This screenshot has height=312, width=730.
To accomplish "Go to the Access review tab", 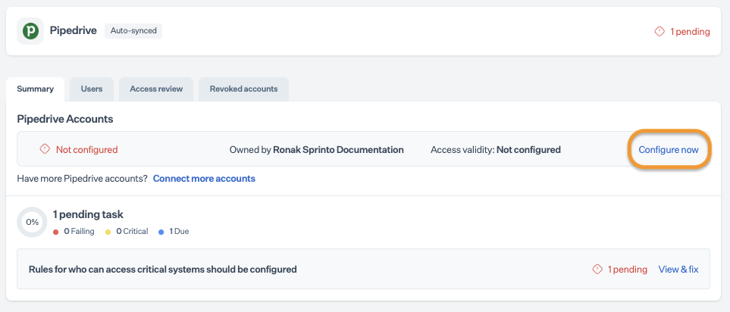I will pyautogui.click(x=156, y=89).
